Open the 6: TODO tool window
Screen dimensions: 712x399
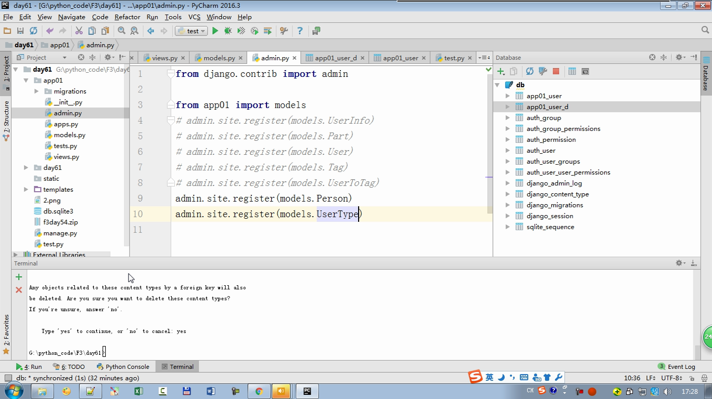pos(69,367)
